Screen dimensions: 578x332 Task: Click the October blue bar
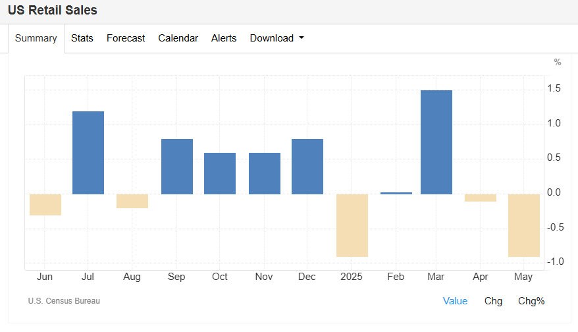point(220,173)
